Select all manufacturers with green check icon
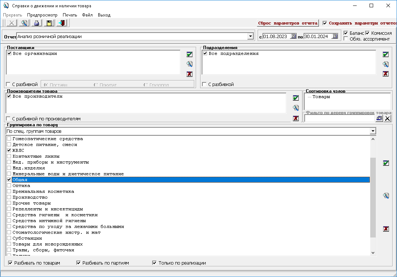The height and width of the screenshot is (277, 397). 296,98
